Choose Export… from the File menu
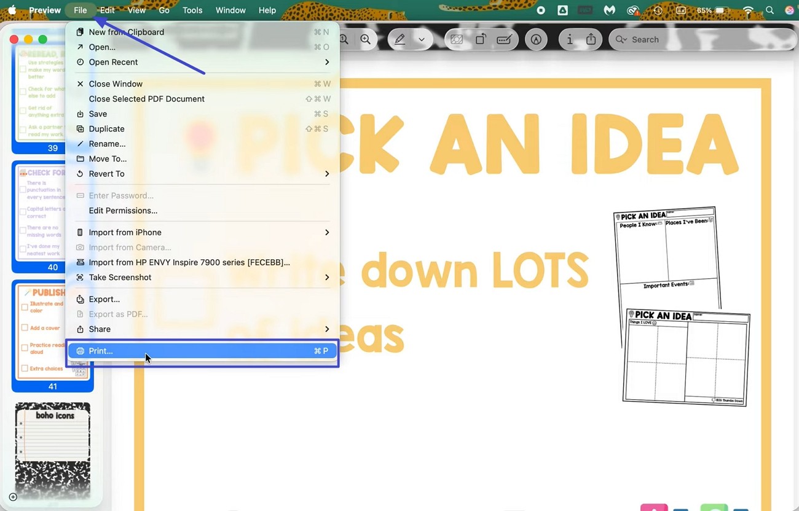Image resolution: width=799 pixels, height=511 pixels. [202, 299]
